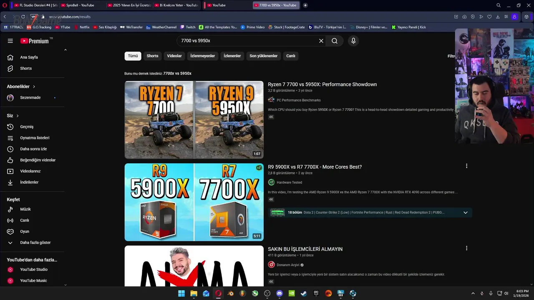534x300 pixels.
Task: Open WeTransfer bookmark
Action: click(131, 27)
